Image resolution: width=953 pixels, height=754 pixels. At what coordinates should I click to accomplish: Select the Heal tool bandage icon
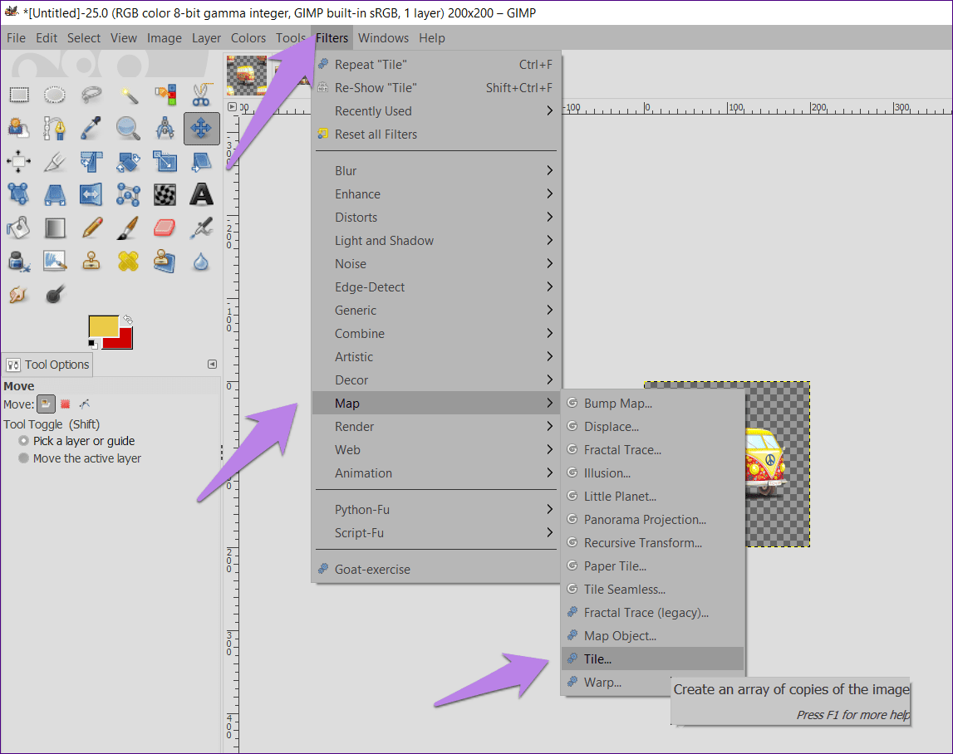(128, 262)
